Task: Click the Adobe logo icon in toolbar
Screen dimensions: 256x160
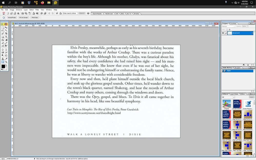Action: tap(4, 13)
